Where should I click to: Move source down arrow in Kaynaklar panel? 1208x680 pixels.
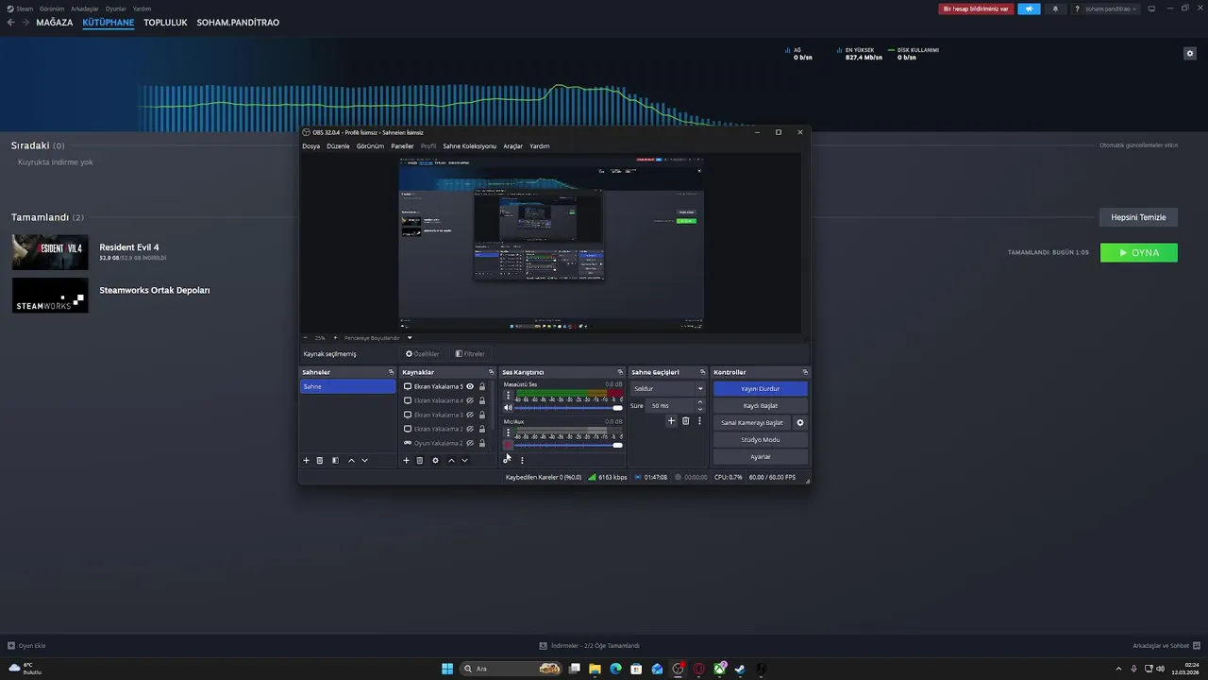pyautogui.click(x=464, y=460)
